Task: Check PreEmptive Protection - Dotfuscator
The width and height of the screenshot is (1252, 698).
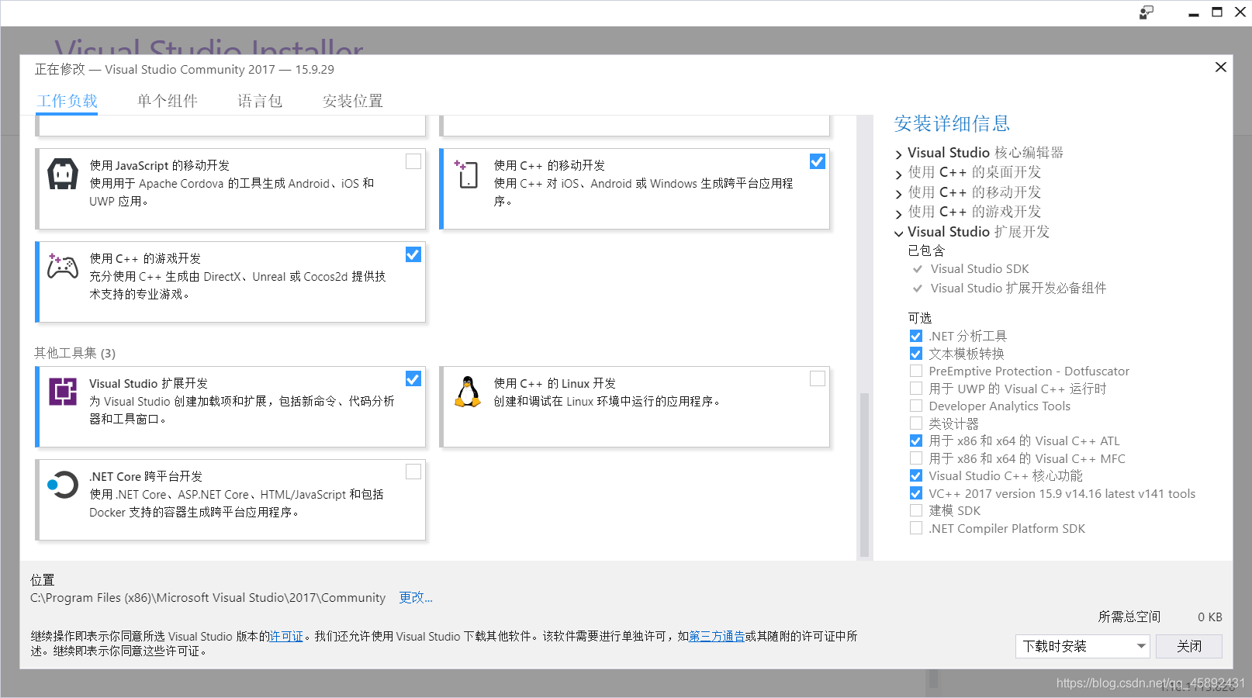Action: [916, 371]
